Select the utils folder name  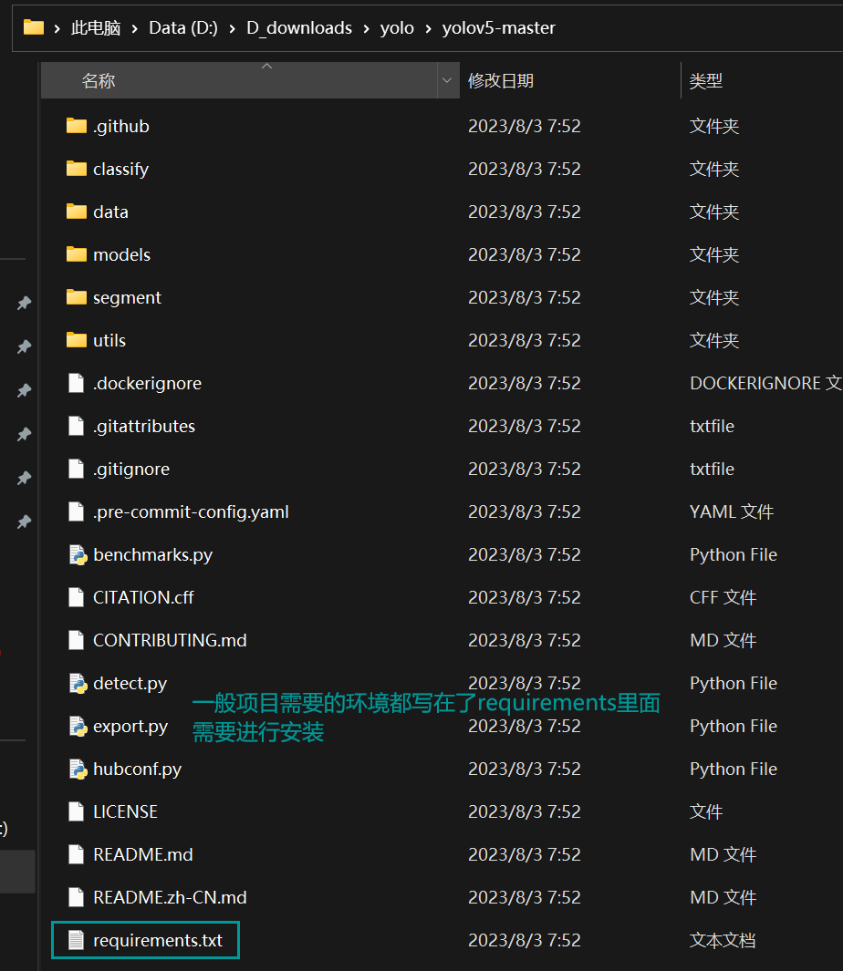pyautogui.click(x=109, y=340)
